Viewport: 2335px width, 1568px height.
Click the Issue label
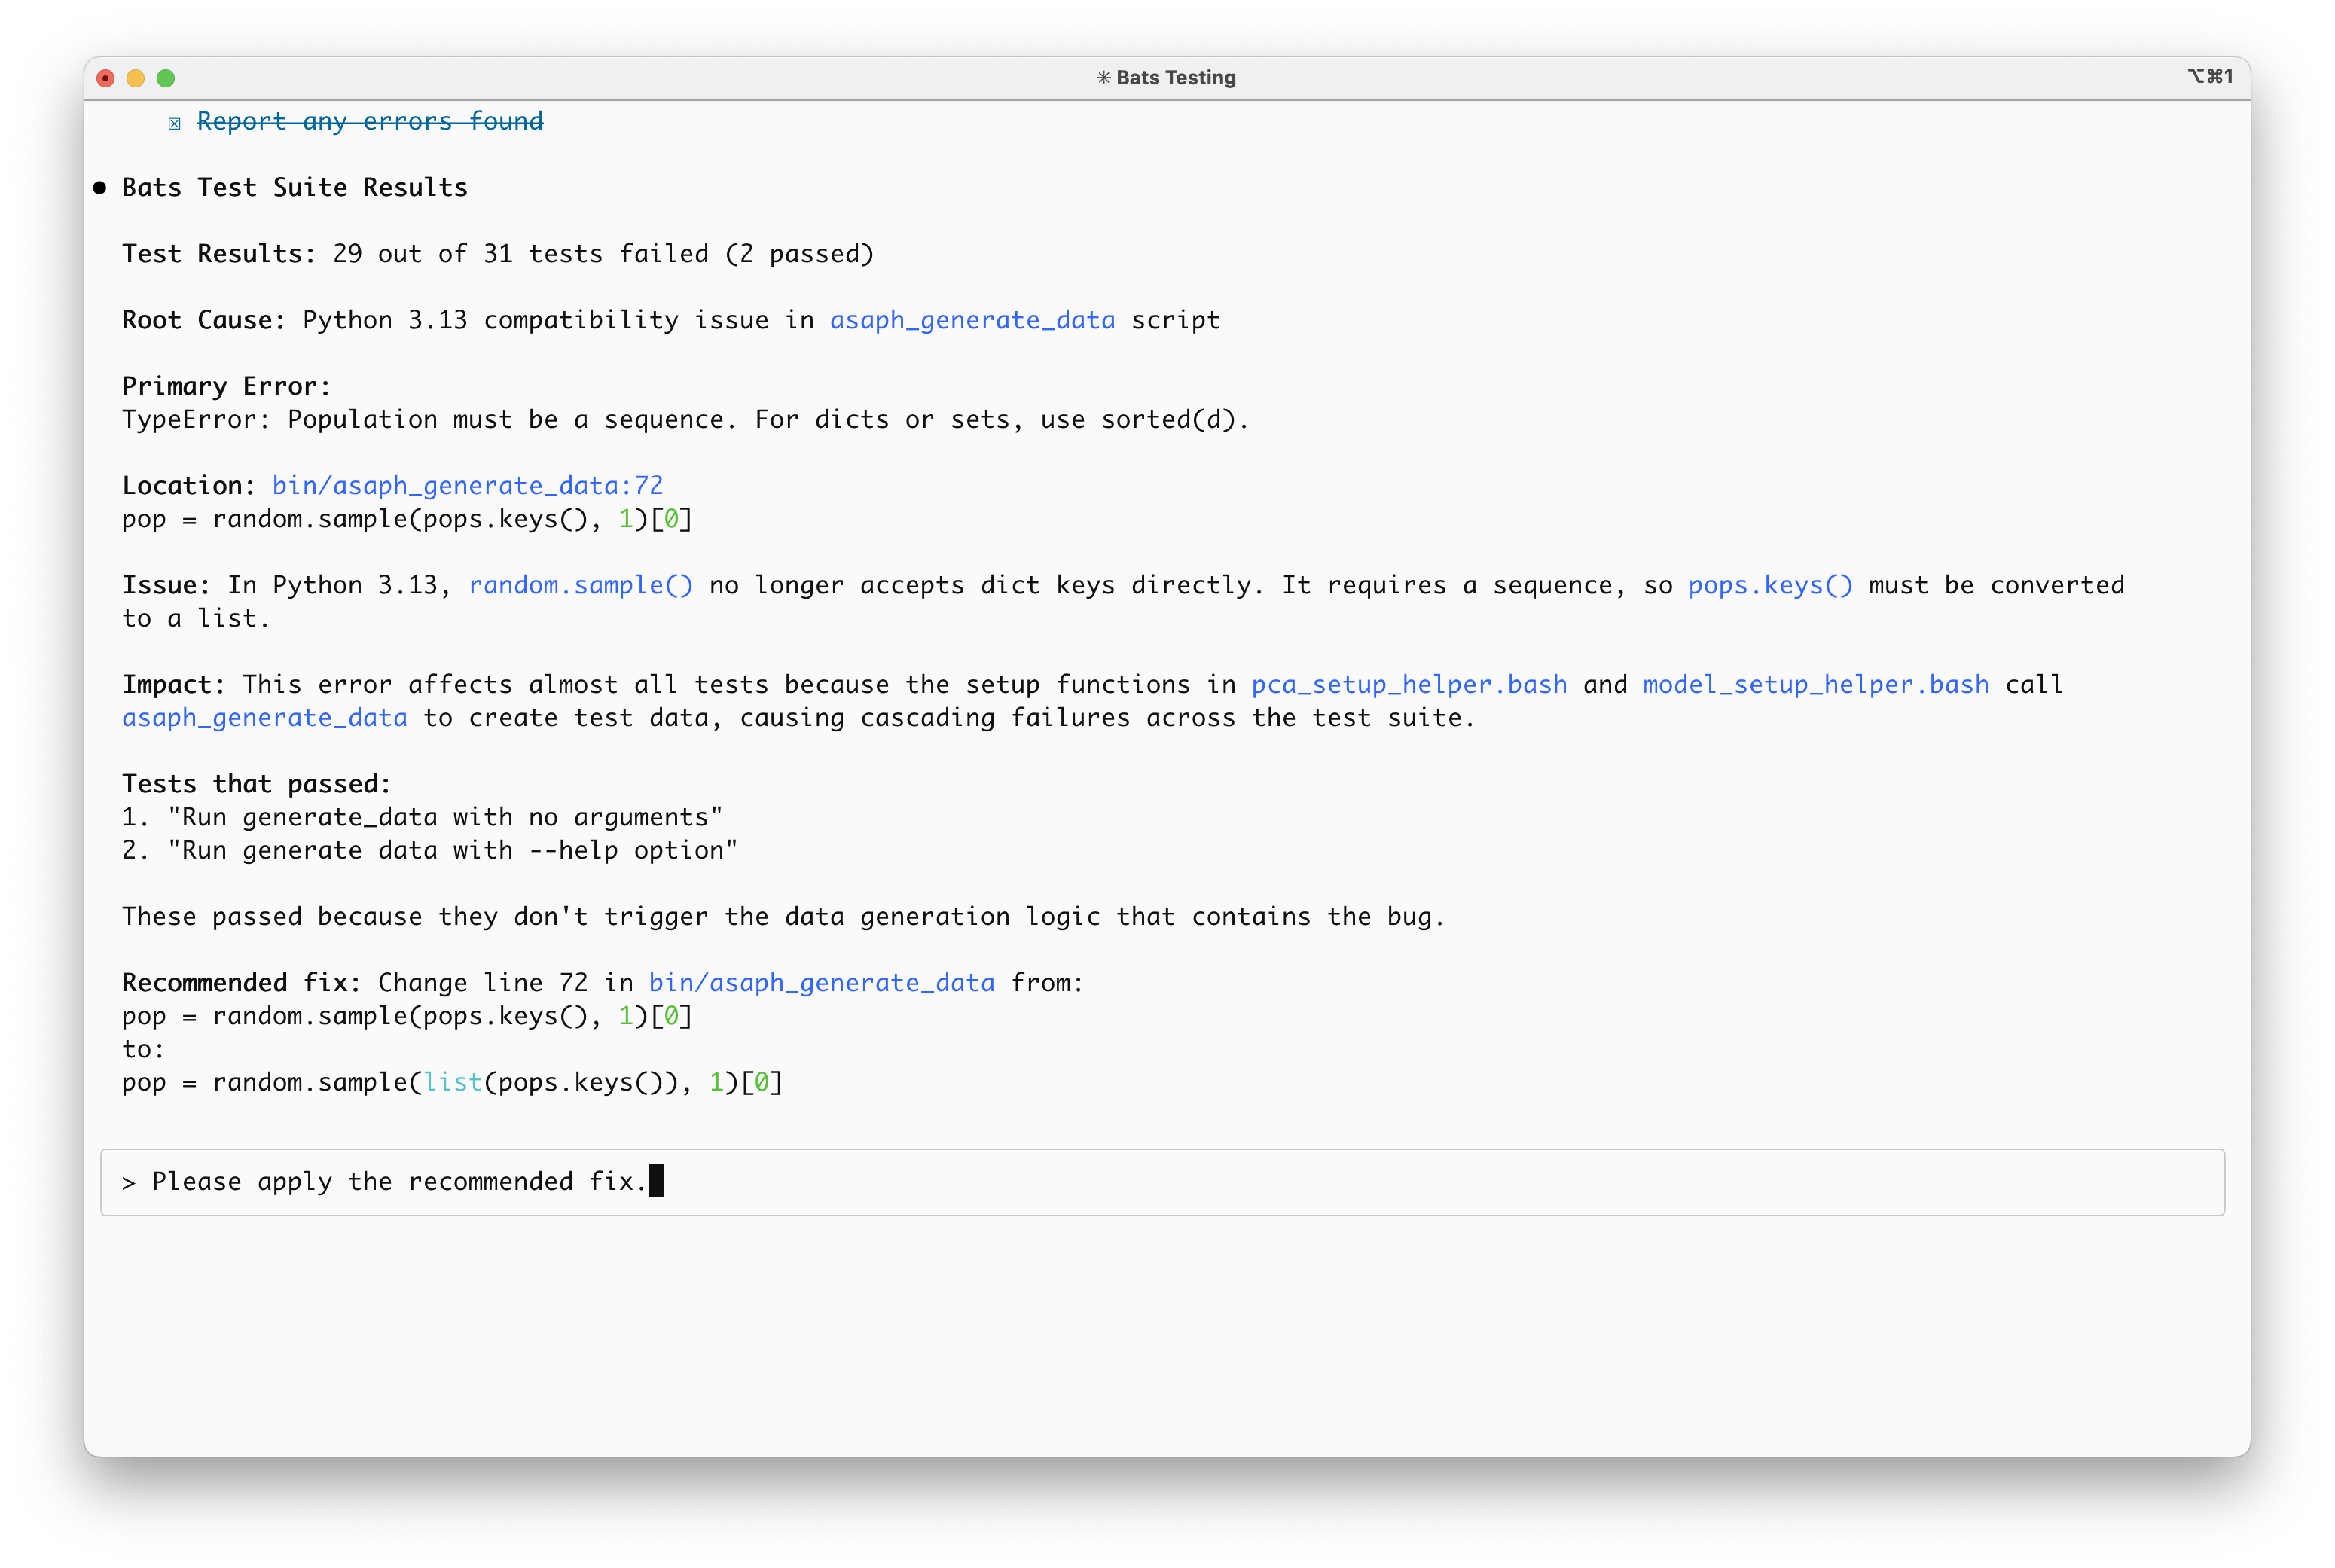tap(166, 585)
